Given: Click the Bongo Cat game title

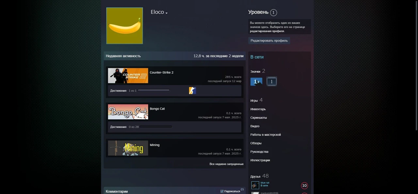Looking at the screenshot, I should (x=157, y=109).
